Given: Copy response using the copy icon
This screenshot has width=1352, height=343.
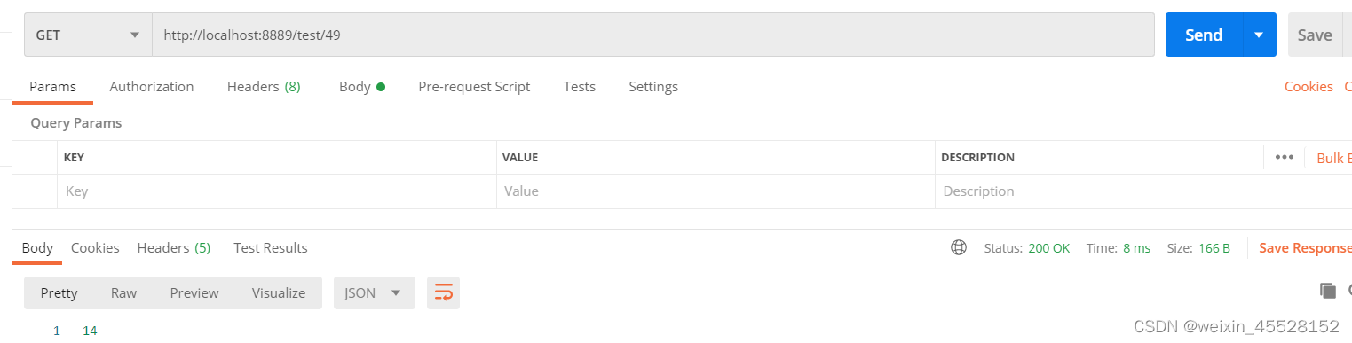Looking at the screenshot, I should 1328,291.
